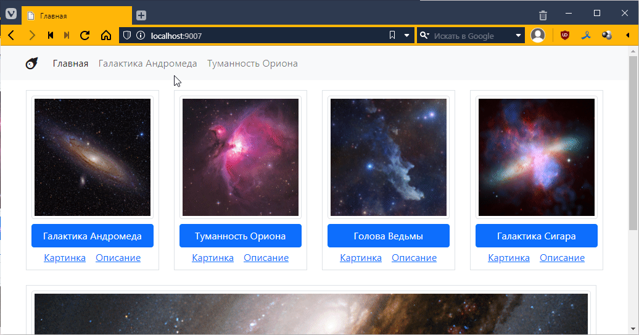Viewport: 639px width, 335px height.
Task: Bookmark this page via bookmark icon
Action: [392, 36]
